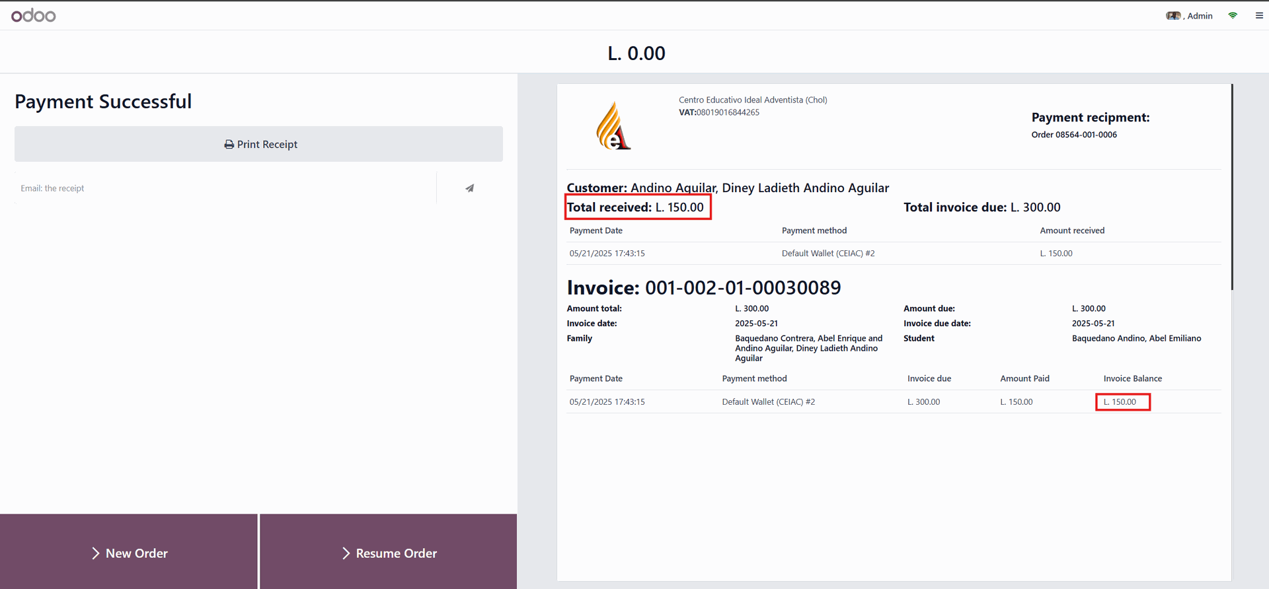Click the Admin username label
1269x589 pixels.
(x=1200, y=16)
